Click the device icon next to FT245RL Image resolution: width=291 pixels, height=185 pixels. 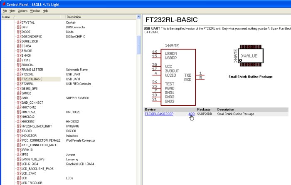pyautogui.click(x=19, y=84)
